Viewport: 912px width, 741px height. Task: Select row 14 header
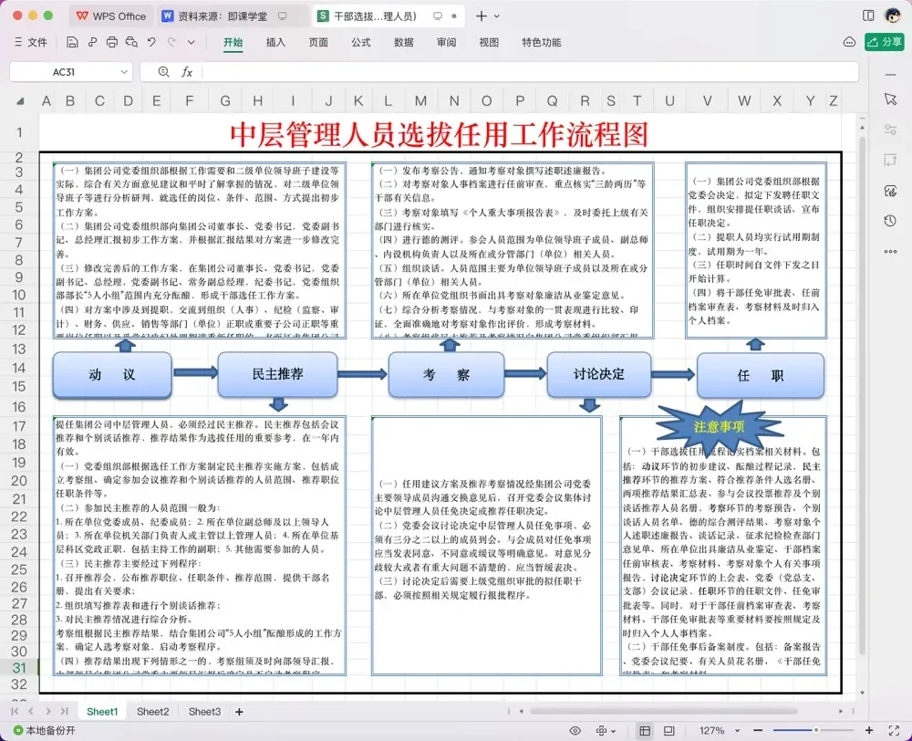pos(18,368)
